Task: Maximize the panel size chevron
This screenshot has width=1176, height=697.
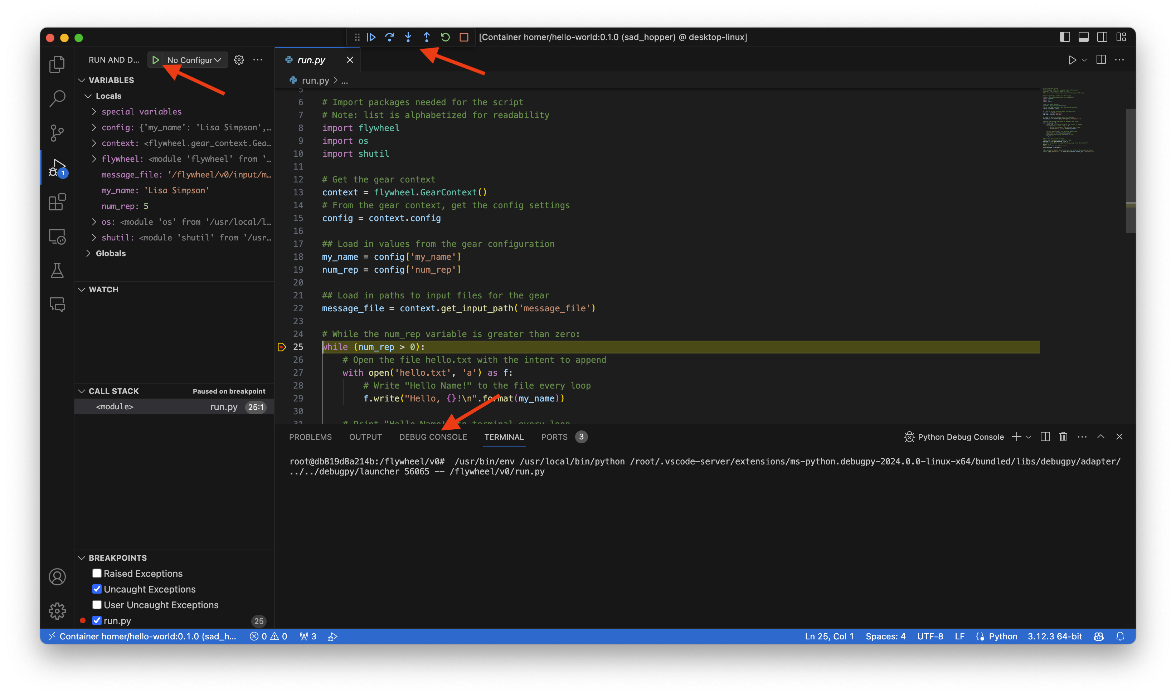Action: tap(1101, 437)
